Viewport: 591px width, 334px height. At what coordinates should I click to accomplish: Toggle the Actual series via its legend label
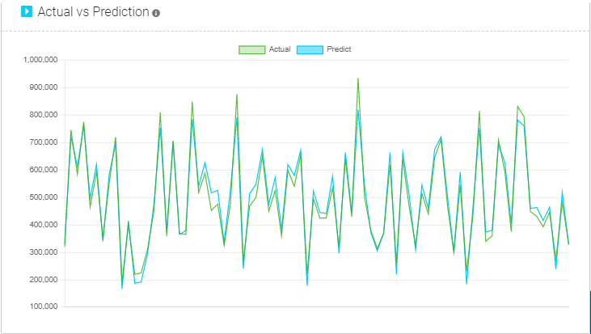[x=280, y=50]
